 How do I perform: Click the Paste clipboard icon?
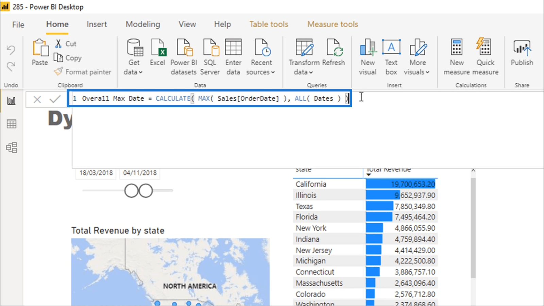click(40, 47)
